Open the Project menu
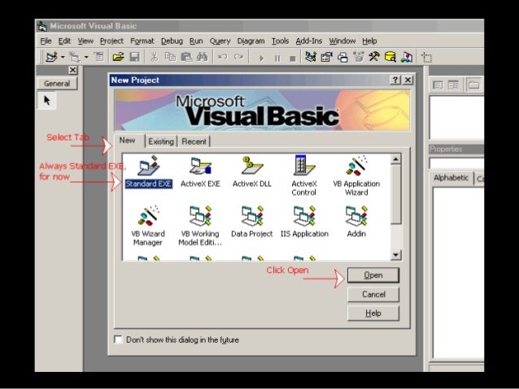The height and width of the screenshot is (389, 519). click(x=111, y=41)
